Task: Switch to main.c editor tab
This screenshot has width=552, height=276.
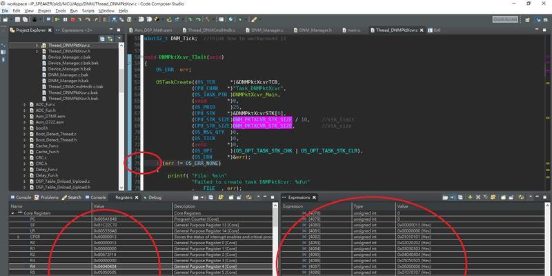Action: click(x=351, y=30)
